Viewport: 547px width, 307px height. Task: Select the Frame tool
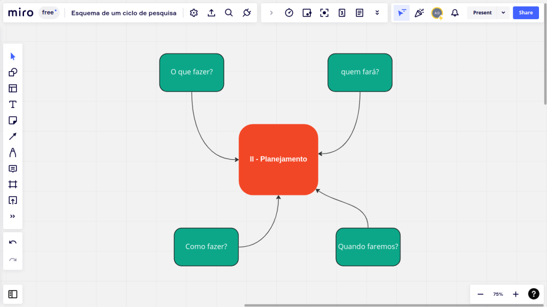click(x=13, y=185)
